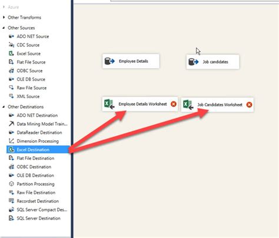Select the ADO NET Source icon
The height and width of the screenshot is (238, 279).
pos(11,36)
